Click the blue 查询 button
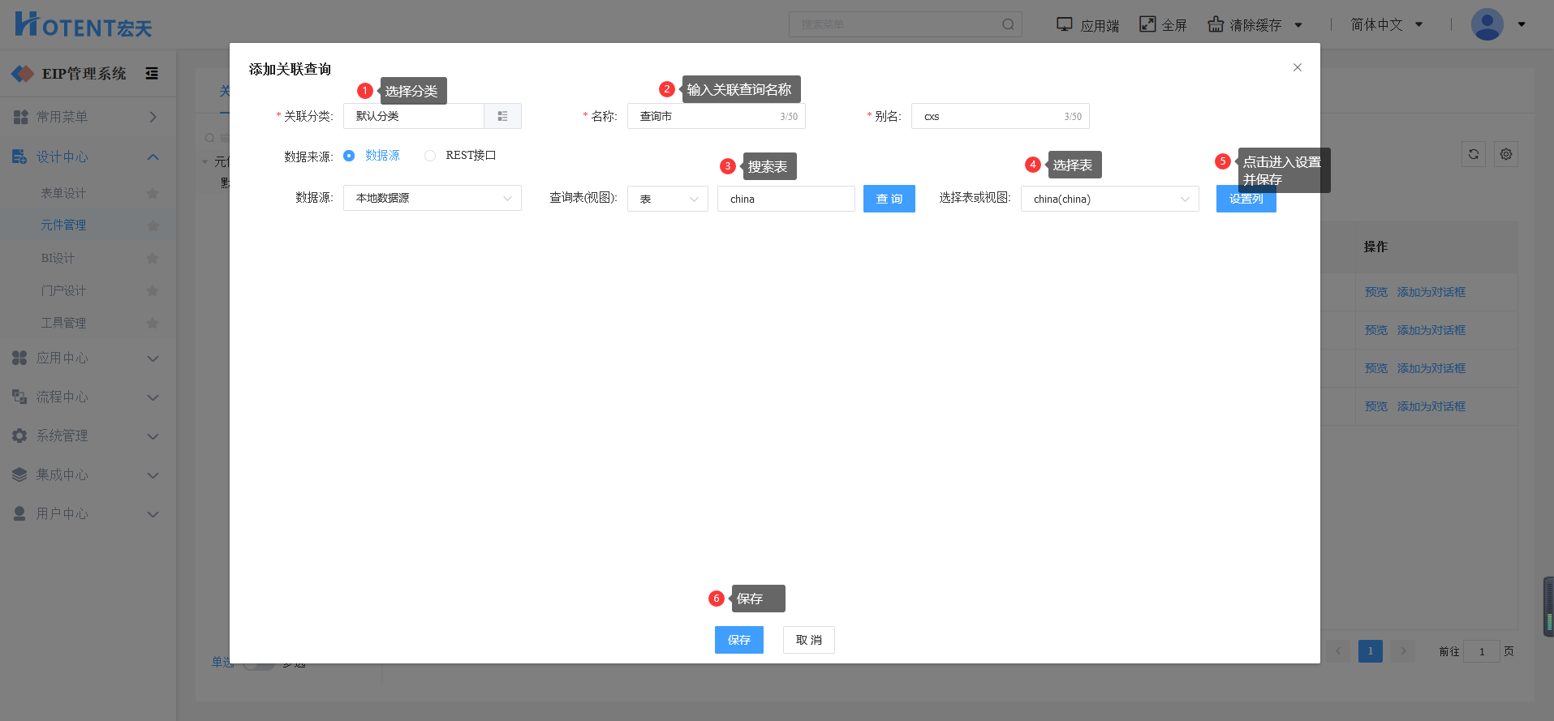Image resolution: width=1554 pixels, height=721 pixels. coord(889,199)
